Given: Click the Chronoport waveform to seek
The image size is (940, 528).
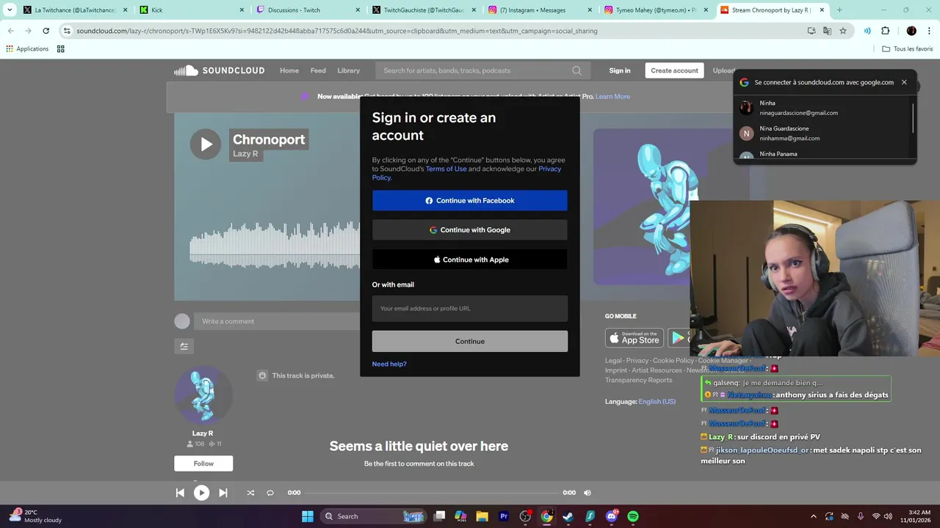Looking at the screenshot, I should pos(275,244).
